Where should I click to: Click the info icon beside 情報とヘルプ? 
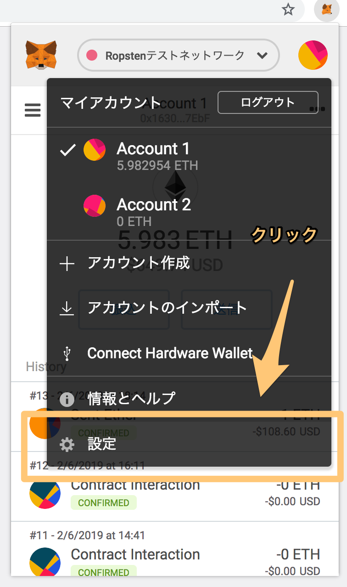pyautogui.click(x=67, y=399)
